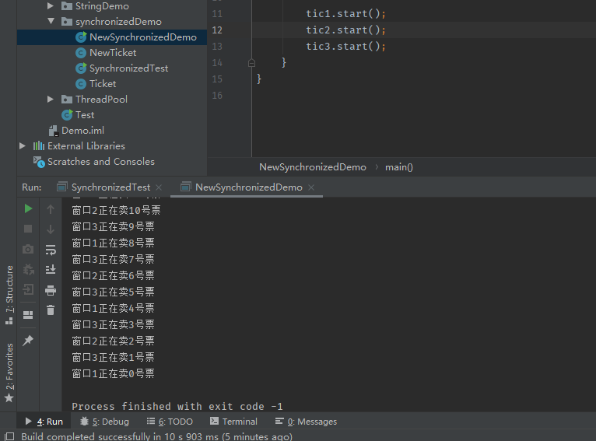Click the synchronizedDemo folder icon
Viewport: 596px width, 441px height.
(x=67, y=22)
